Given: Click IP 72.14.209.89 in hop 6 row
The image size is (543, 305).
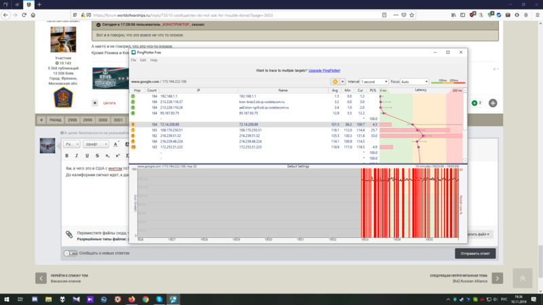Looking at the screenshot, I should click(x=170, y=125).
